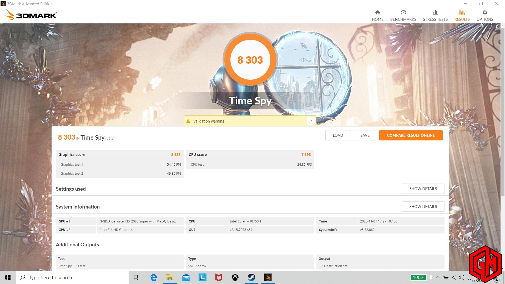
Task: Click the taskbar search box
Action: (x=72, y=277)
